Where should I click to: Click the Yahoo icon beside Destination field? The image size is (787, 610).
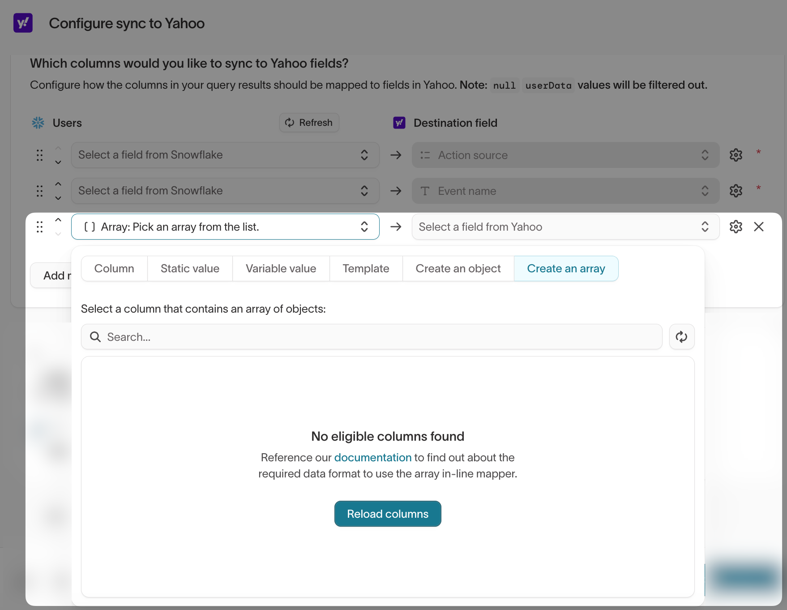(399, 123)
